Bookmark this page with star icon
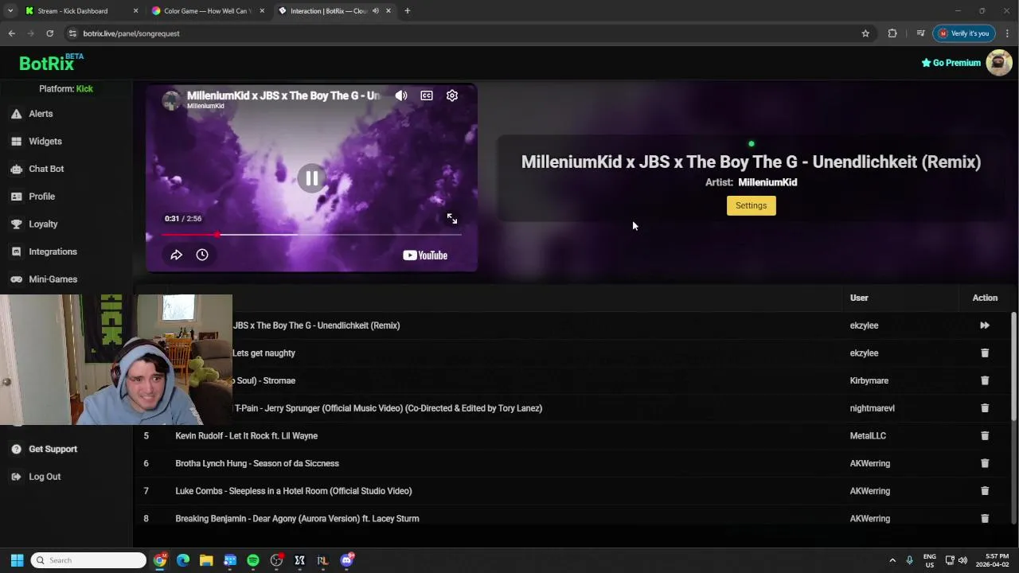 (x=865, y=33)
